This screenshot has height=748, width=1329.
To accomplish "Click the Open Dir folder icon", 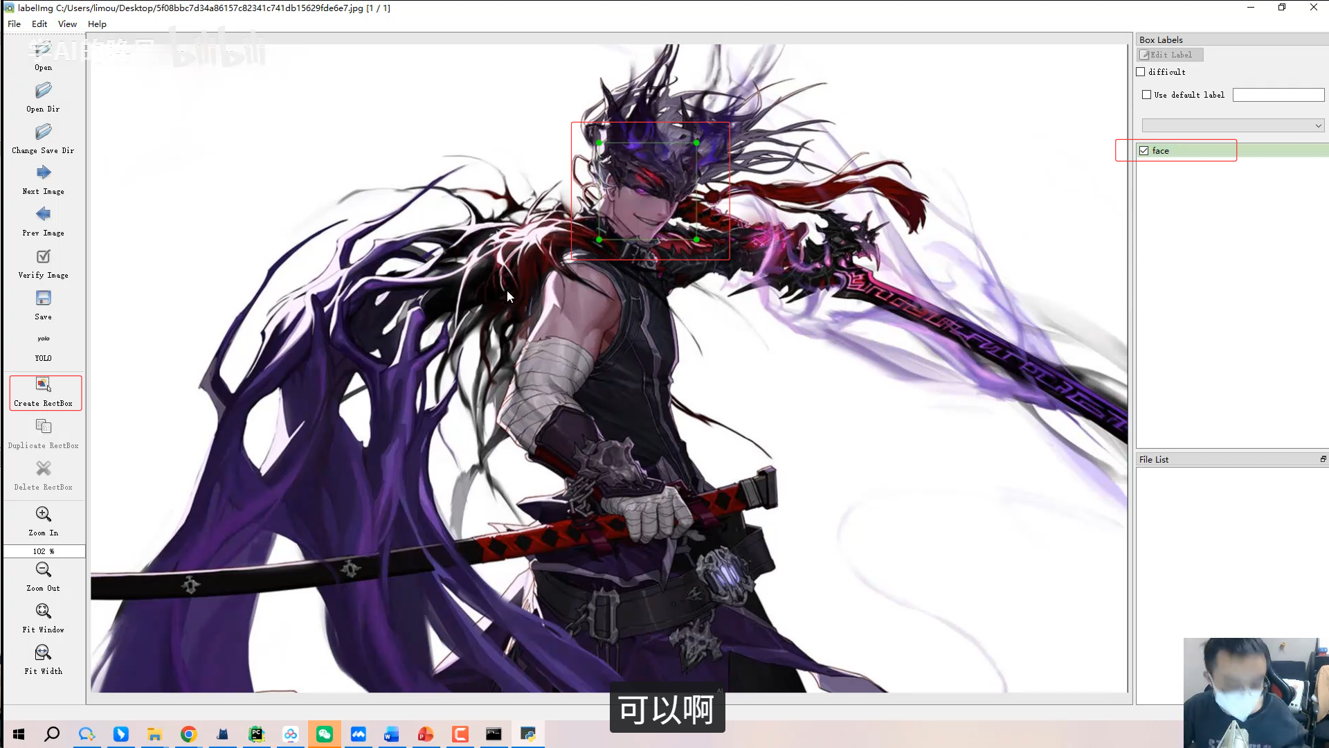I will [x=43, y=91].
